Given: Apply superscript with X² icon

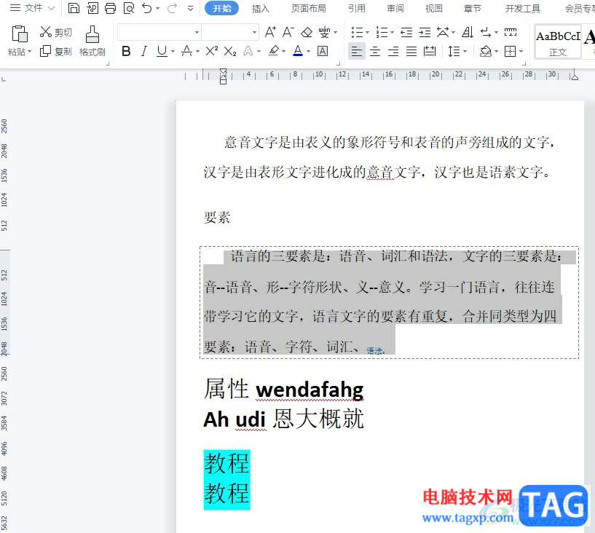Looking at the screenshot, I should [212, 51].
